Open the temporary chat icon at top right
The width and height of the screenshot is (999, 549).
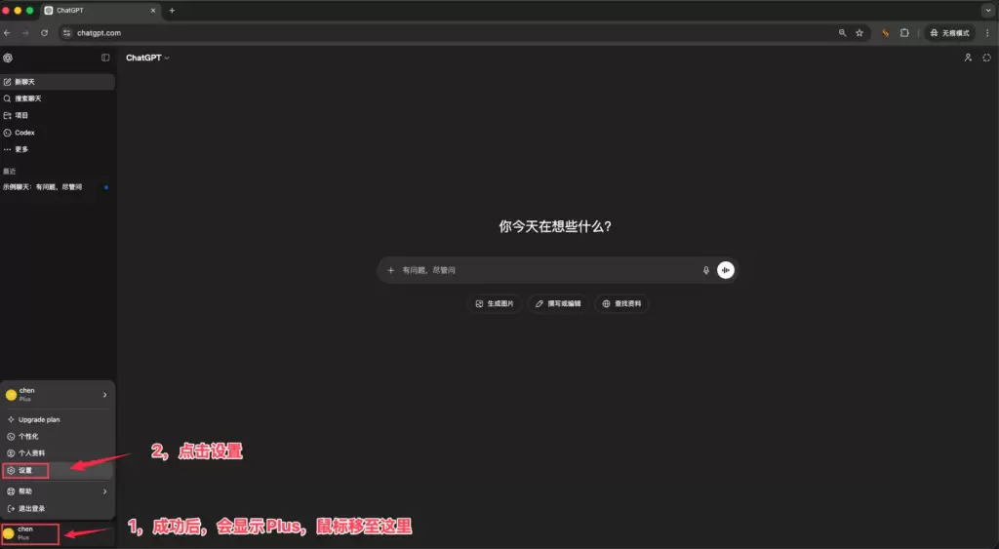pos(986,58)
